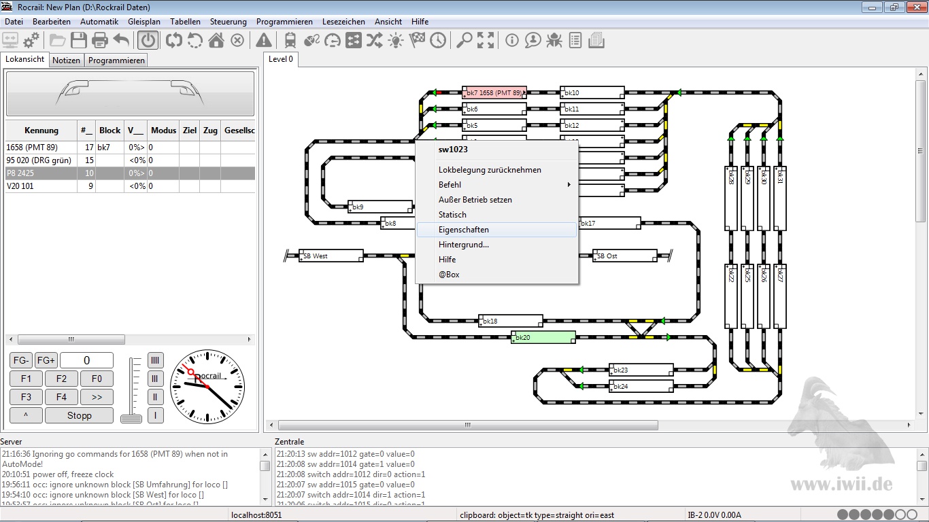Open Hintergrund... from the context menu
The height and width of the screenshot is (522, 929).
[x=496, y=245]
